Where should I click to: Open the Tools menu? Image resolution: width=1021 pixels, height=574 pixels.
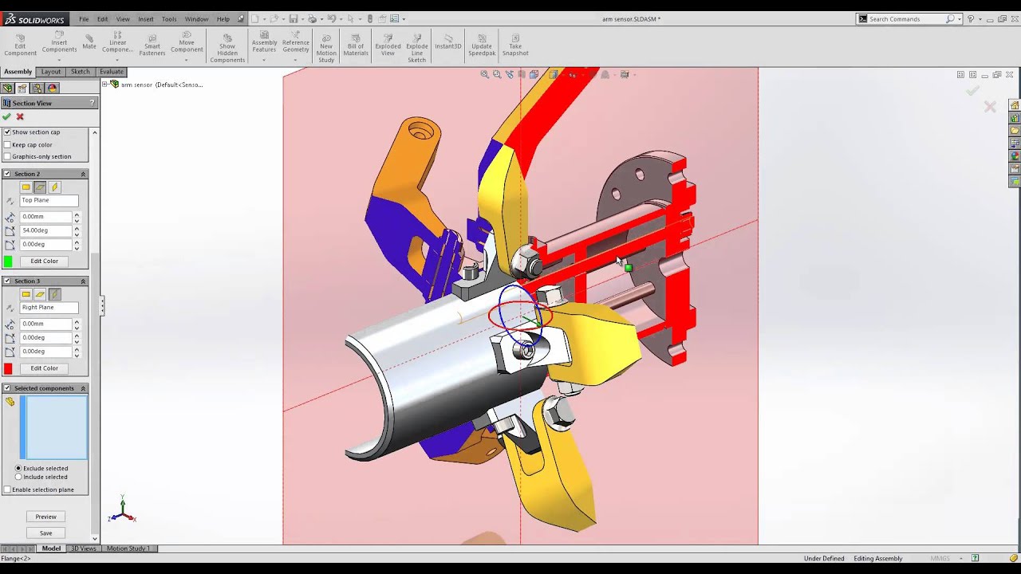[169, 19]
